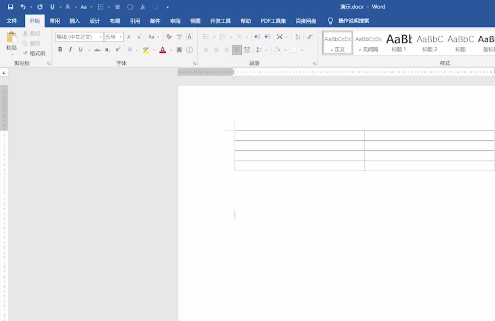Apply enclosed character (带圈字符) icon
The image size is (495, 321).
click(x=190, y=50)
